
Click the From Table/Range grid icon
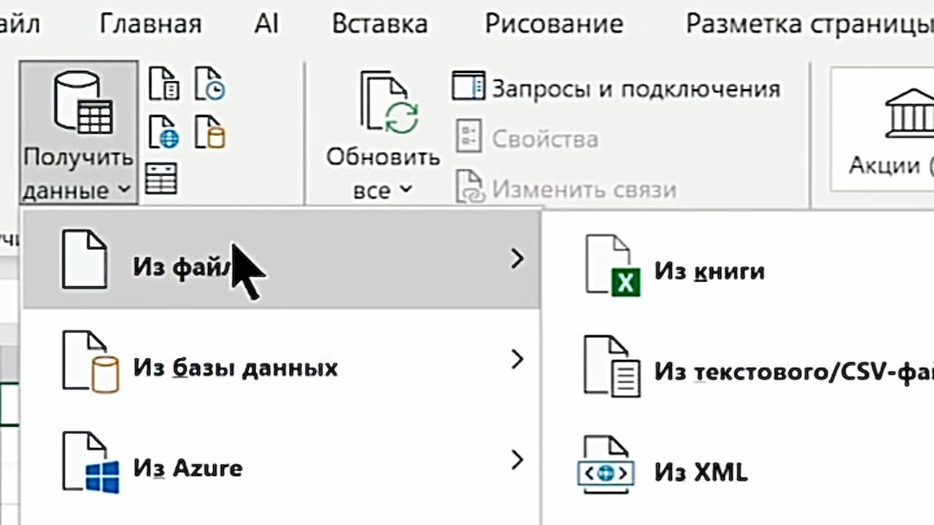tap(161, 179)
